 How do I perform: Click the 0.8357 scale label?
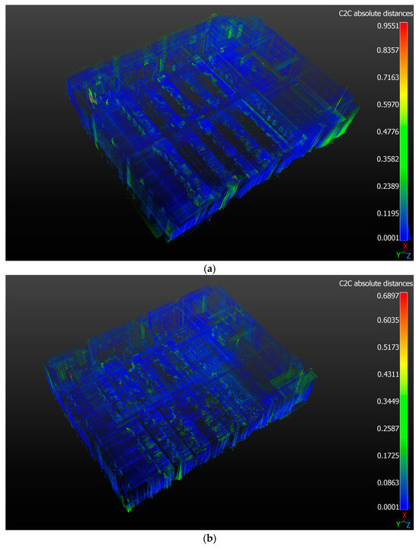pos(388,50)
